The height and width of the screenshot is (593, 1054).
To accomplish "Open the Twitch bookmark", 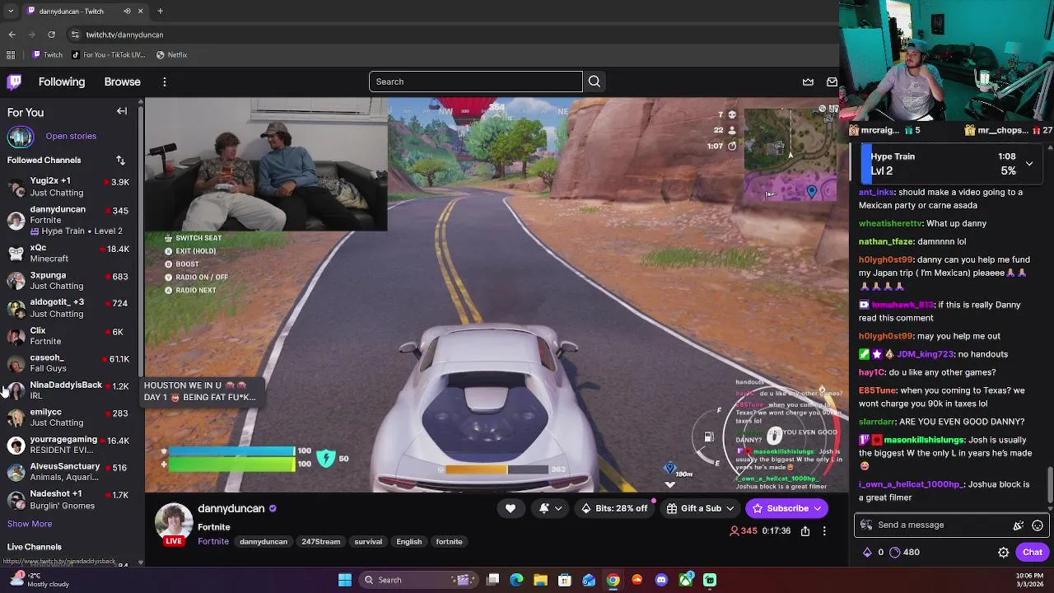I will click(48, 55).
